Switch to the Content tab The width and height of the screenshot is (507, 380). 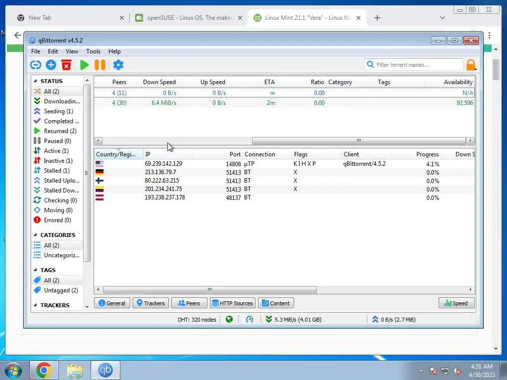[x=276, y=303]
